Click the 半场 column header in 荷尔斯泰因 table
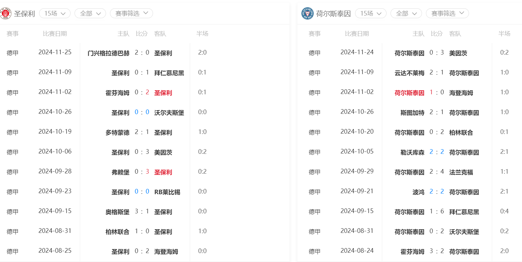 (x=504, y=33)
